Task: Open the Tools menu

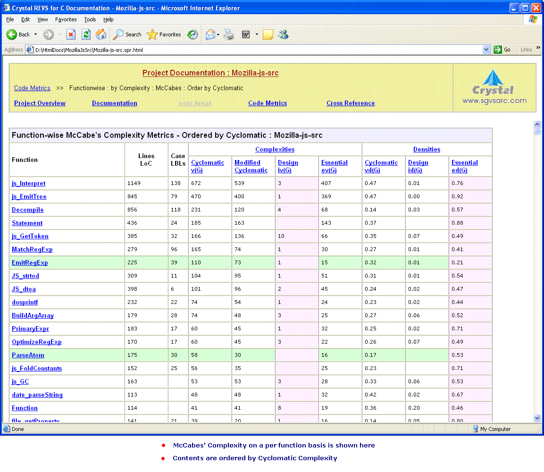Action: (x=90, y=19)
